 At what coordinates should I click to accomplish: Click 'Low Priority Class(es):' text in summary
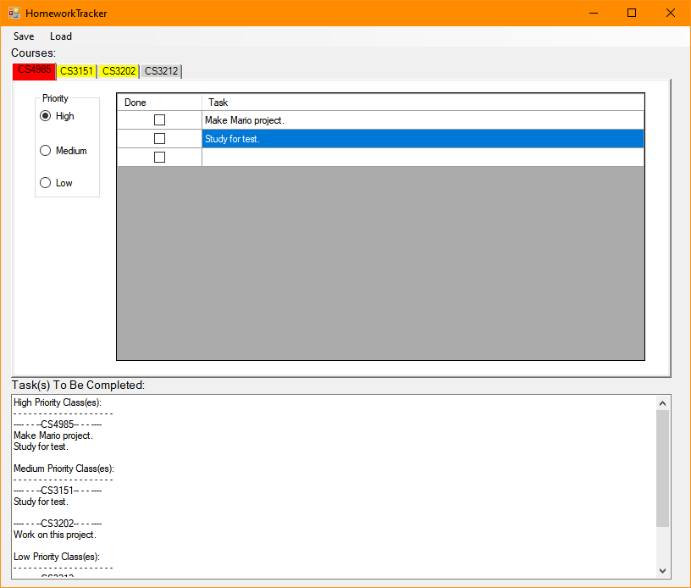tap(57, 557)
